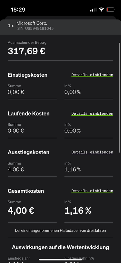121x263 pixels.
Task: Tap the battery status icon
Action: [110, 10]
